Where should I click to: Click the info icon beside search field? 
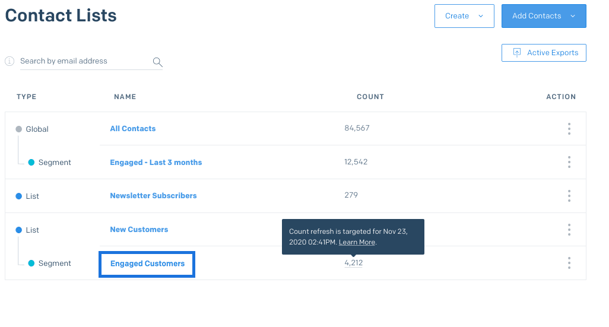point(9,61)
